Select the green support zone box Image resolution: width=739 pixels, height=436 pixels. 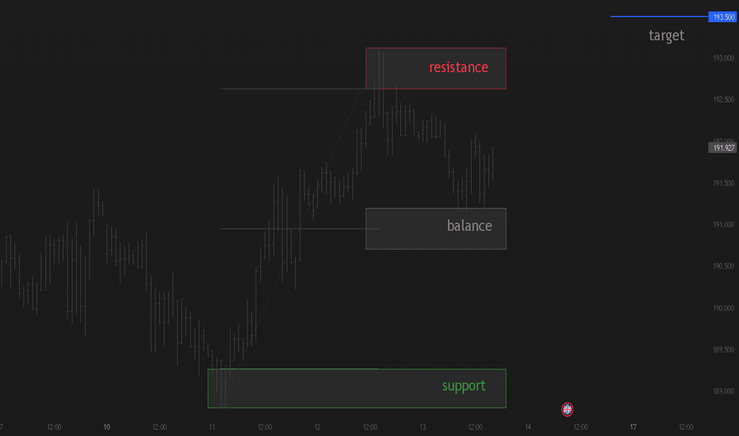point(358,388)
